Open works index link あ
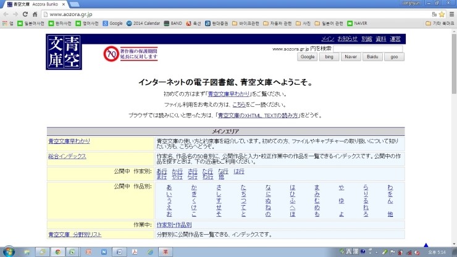The image size is (457, 257). 169,187
